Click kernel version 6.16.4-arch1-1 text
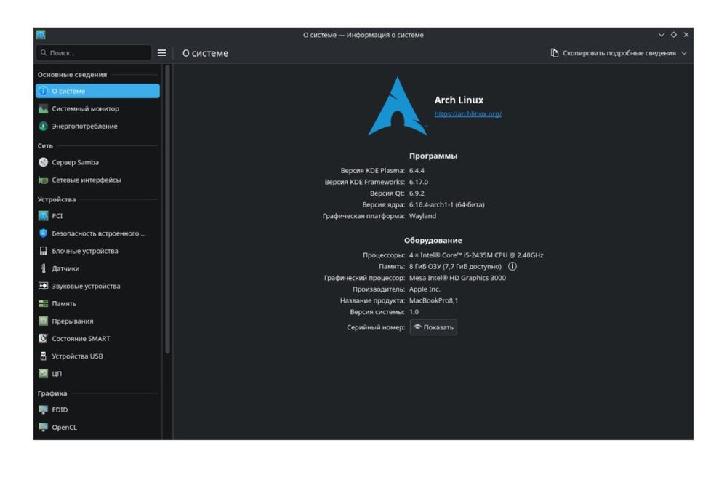Viewport: 727px width, 480px height. (x=447, y=205)
